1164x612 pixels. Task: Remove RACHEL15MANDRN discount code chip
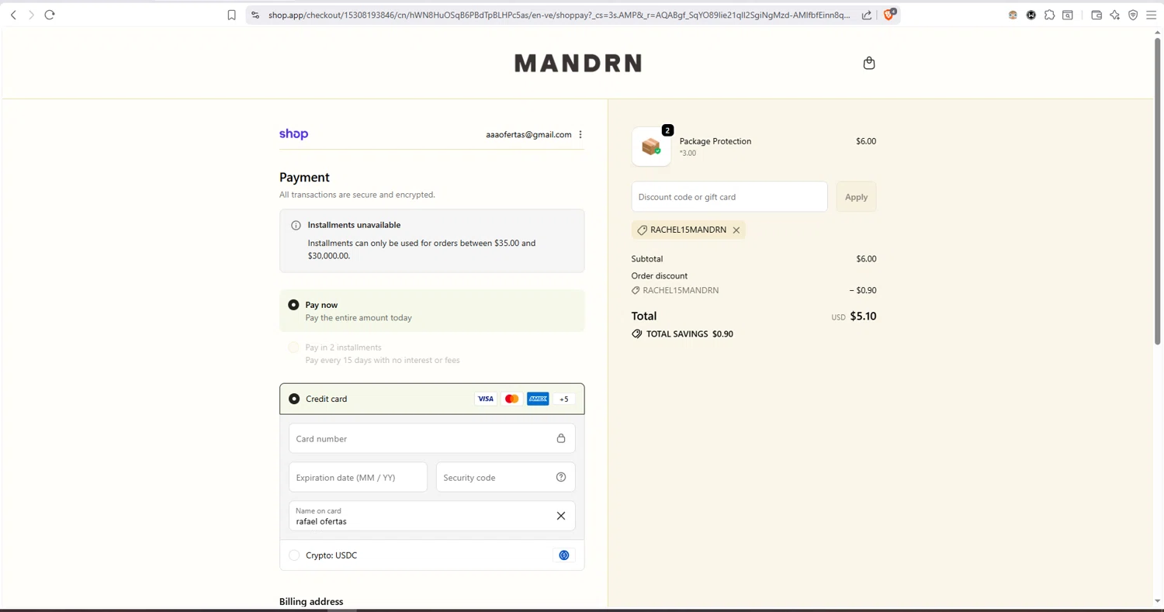(x=736, y=230)
